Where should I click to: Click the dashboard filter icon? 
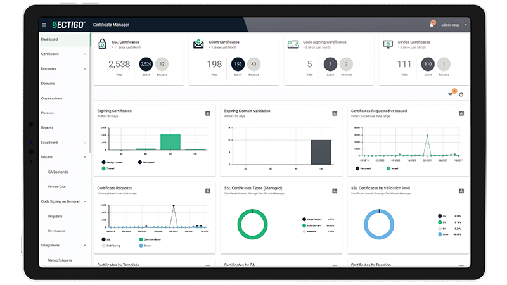[x=451, y=94]
